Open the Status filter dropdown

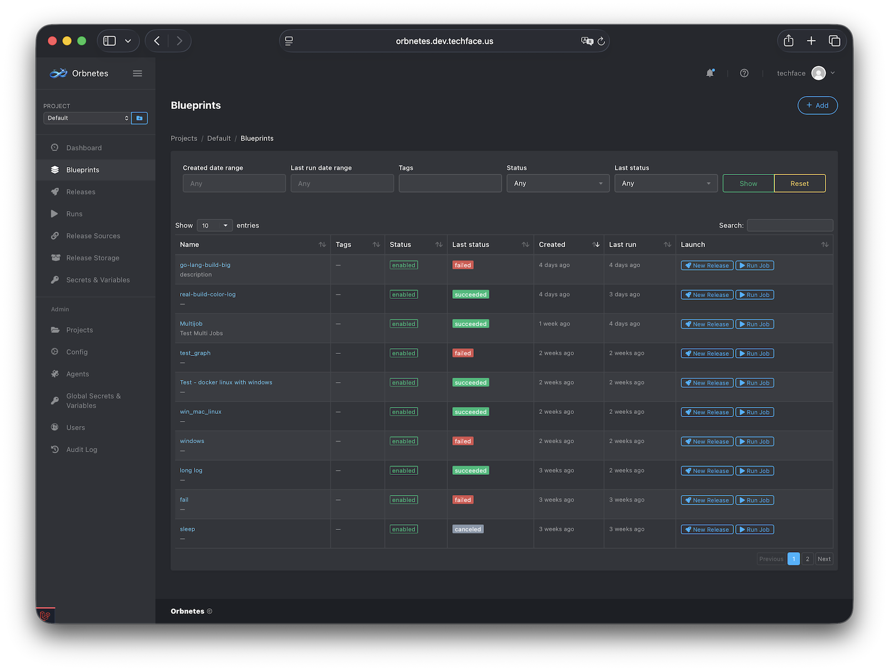click(x=558, y=183)
